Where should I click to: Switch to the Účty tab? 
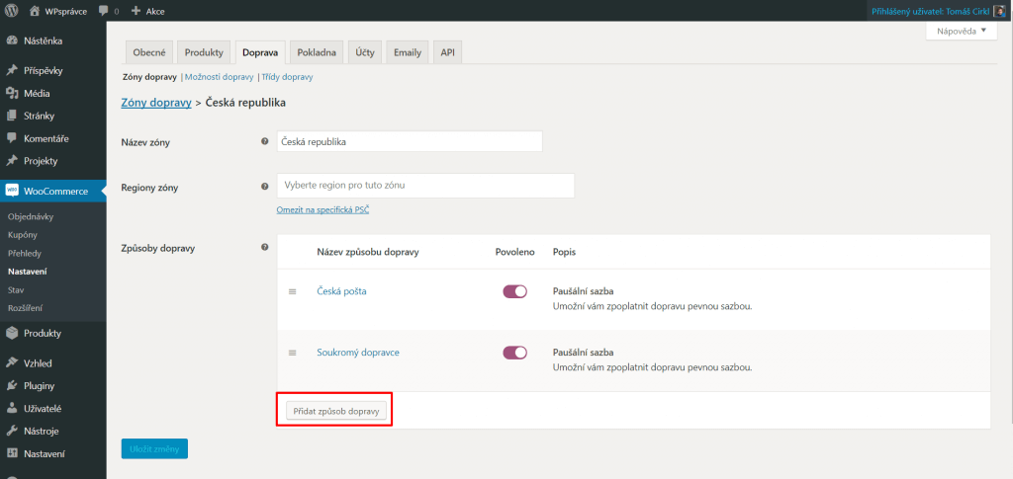pos(365,53)
